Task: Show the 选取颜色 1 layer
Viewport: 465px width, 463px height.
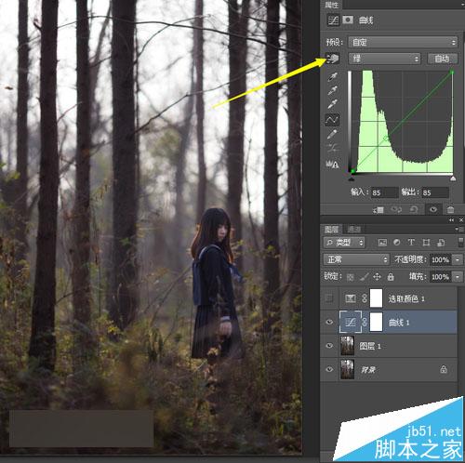Action: [x=329, y=298]
